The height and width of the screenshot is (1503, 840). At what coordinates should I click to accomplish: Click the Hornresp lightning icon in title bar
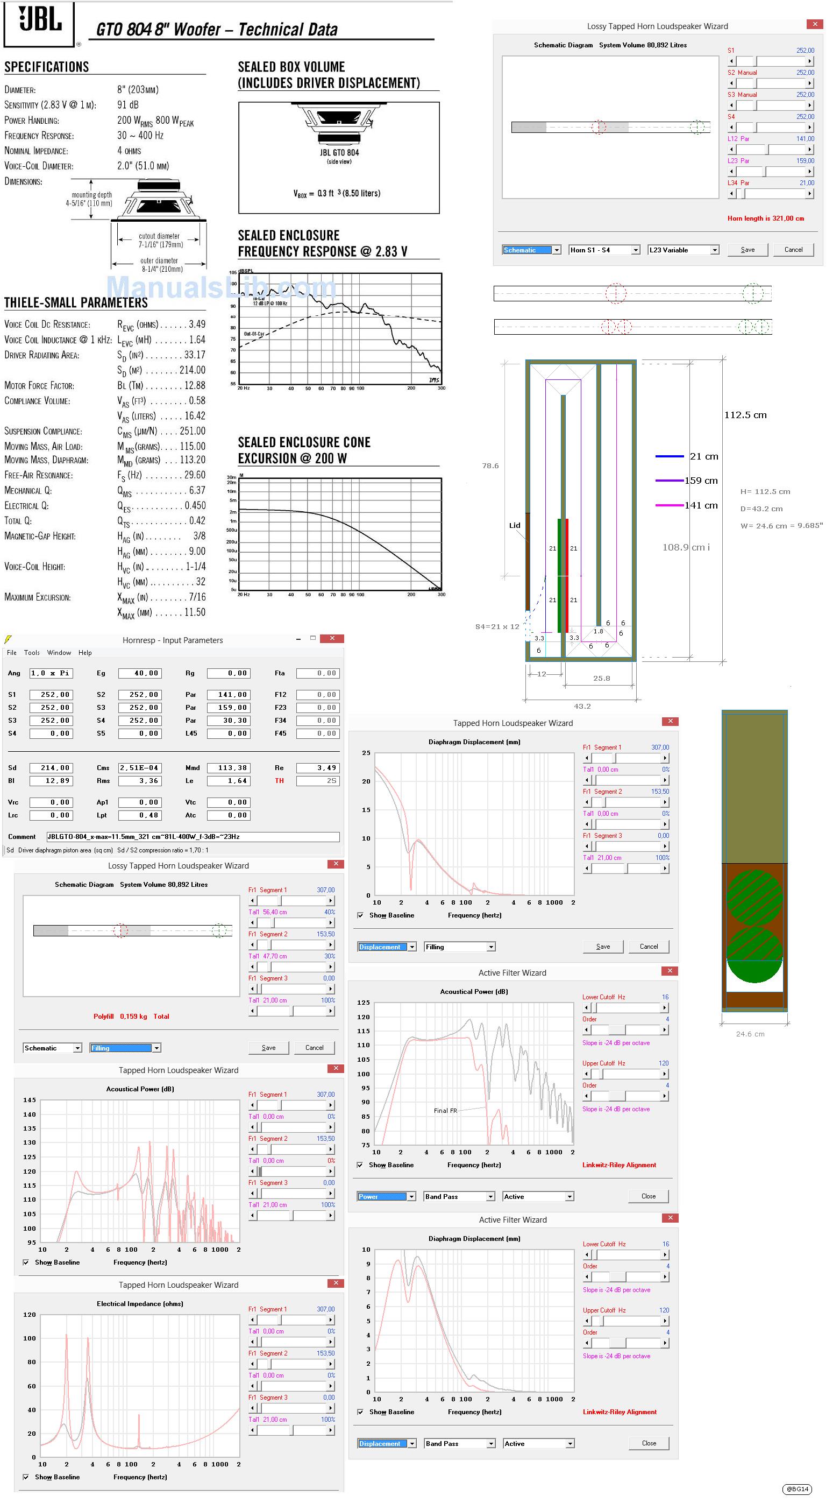8,639
